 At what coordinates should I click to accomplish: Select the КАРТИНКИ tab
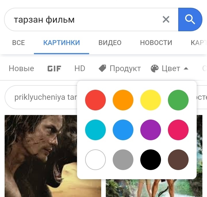click(x=62, y=43)
